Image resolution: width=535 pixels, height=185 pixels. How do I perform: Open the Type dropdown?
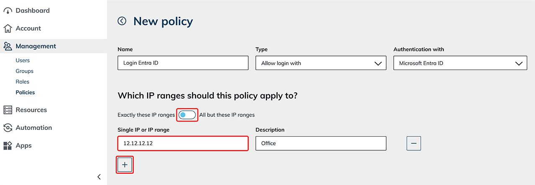pyautogui.click(x=321, y=63)
